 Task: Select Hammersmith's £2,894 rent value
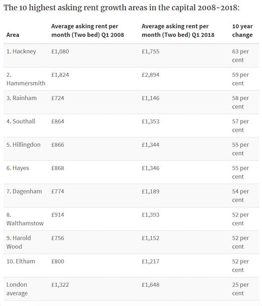pyautogui.click(x=150, y=75)
